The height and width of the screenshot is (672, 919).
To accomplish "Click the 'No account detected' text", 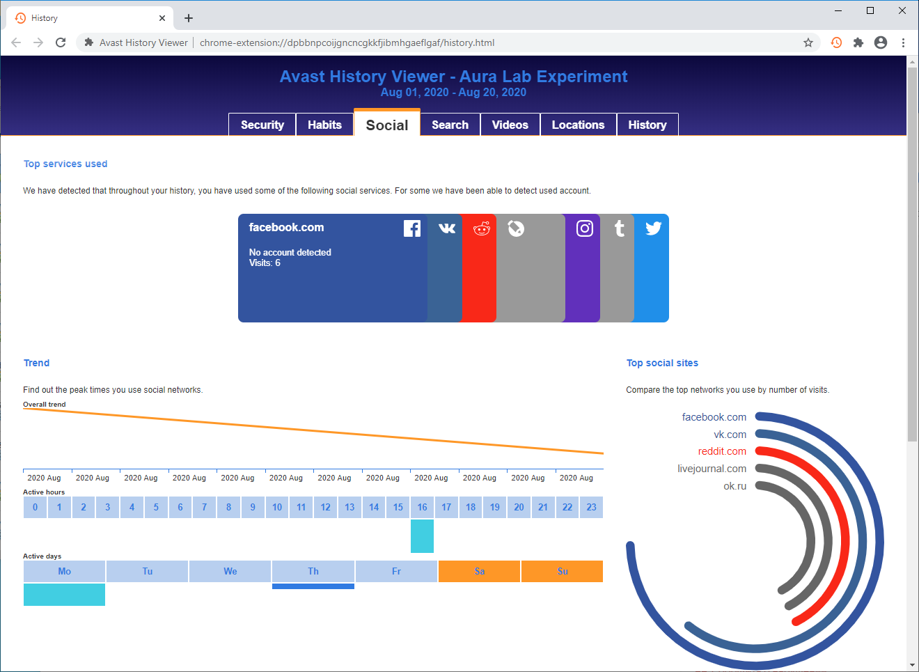I will point(290,252).
